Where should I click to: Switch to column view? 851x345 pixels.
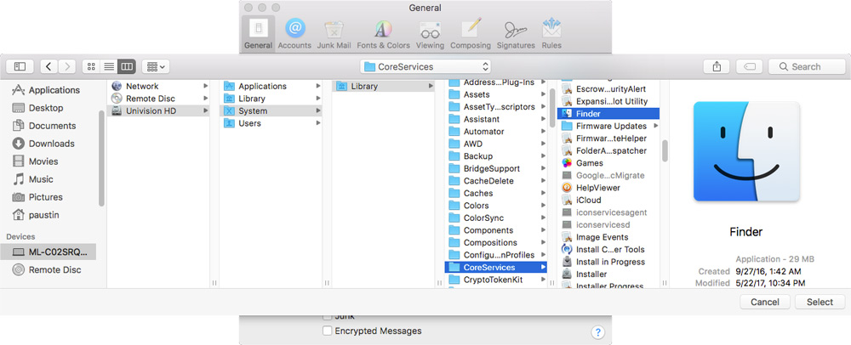coord(127,66)
